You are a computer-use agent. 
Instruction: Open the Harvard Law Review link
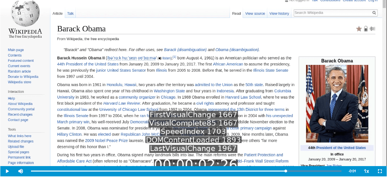pyautogui.click(x=122, y=103)
